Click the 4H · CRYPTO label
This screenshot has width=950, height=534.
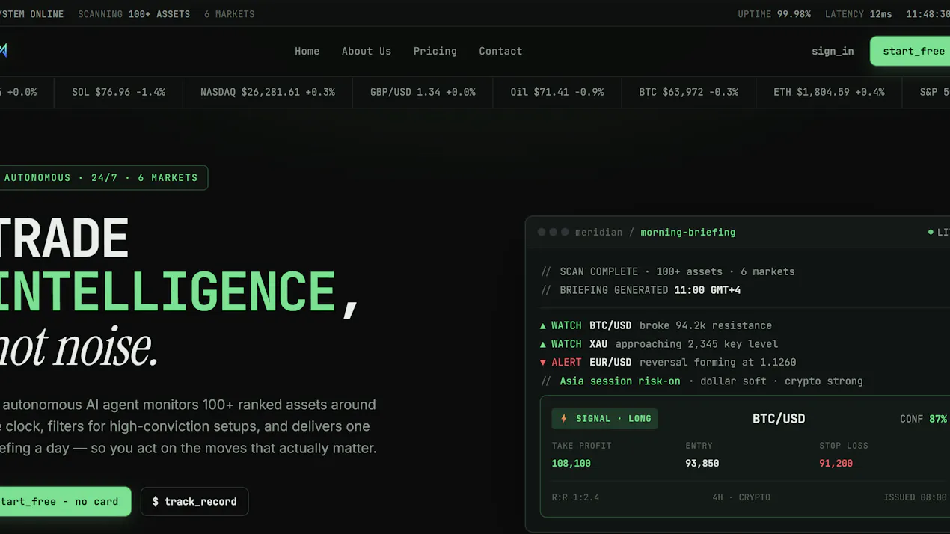click(741, 497)
